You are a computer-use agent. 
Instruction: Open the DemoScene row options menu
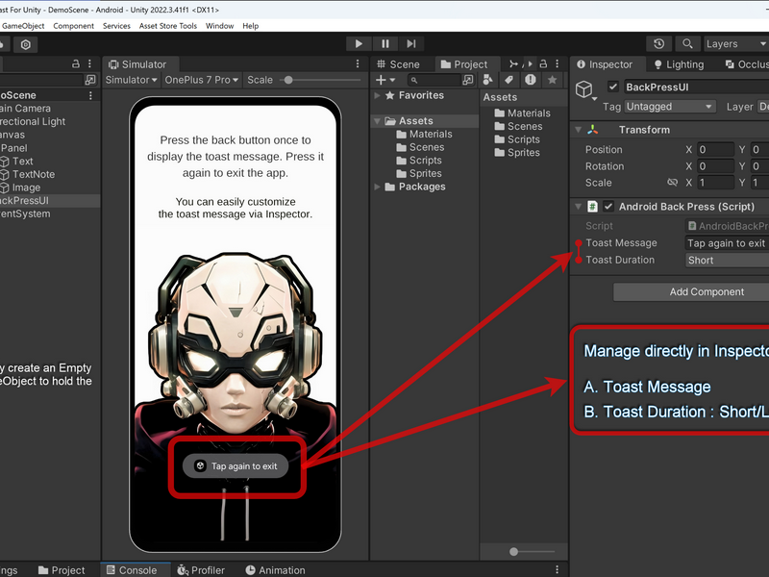click(x=90, y=95)
